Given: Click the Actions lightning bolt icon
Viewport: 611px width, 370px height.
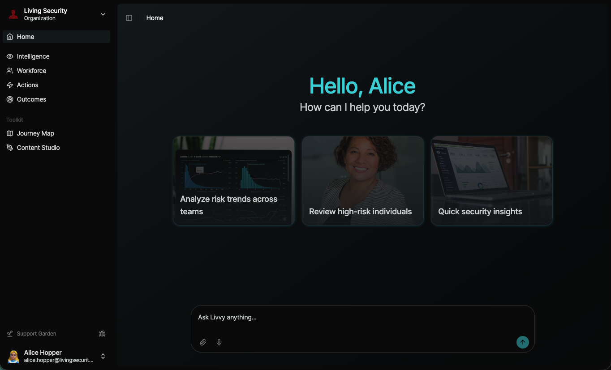Looking at the screenshot, I should 10,85.
